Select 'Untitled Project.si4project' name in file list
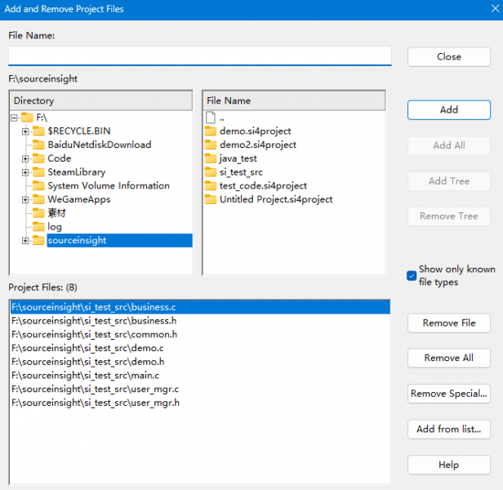This screenshot has width=503, height=490. coord(276,199)
